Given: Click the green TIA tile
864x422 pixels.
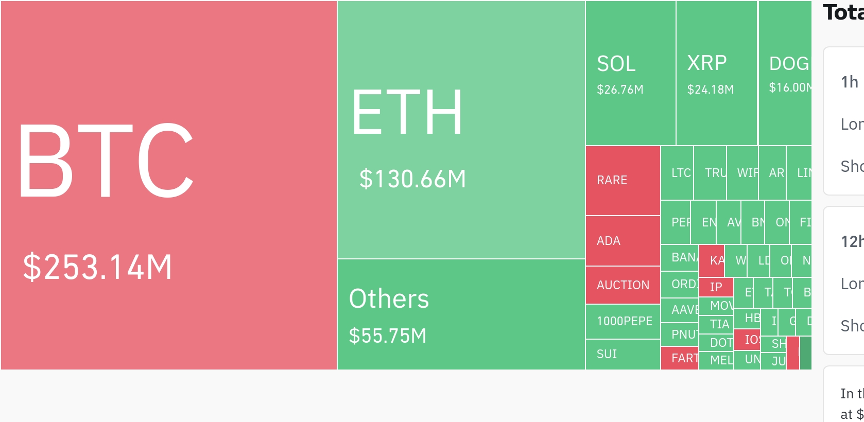Looking at the screenshot, I should tap(716, 324).
